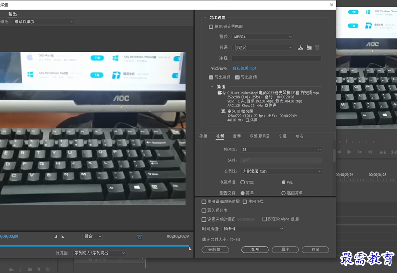Click the search icon in project panel
397x273 pixels.
point(21,270)
